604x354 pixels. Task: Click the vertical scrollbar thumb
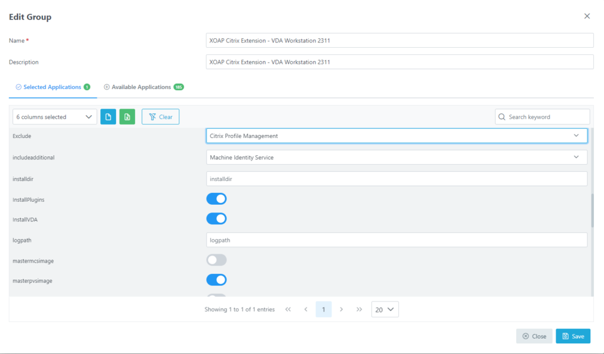[592, 210]
